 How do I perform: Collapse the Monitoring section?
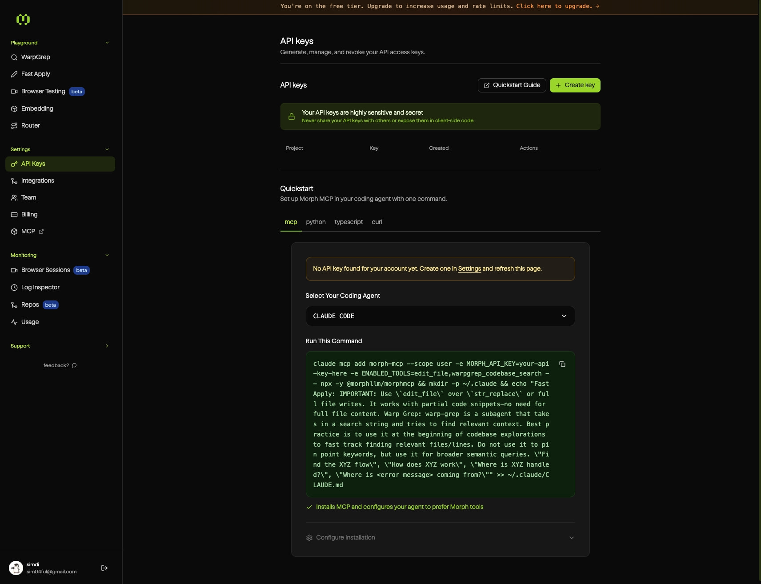pos(107,255)
